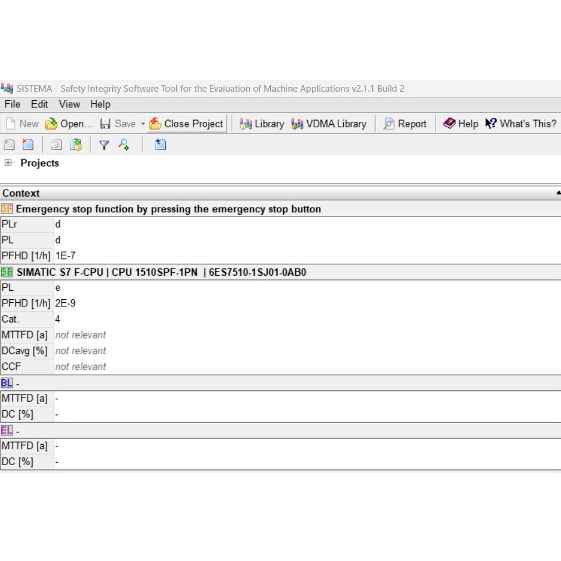Open the VDMA Library
Screen dimensions: 561x561
329,124
